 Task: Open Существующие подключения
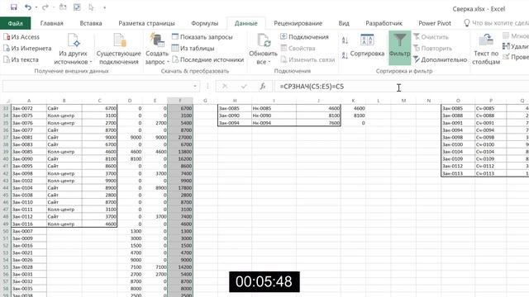coord(119,49)
